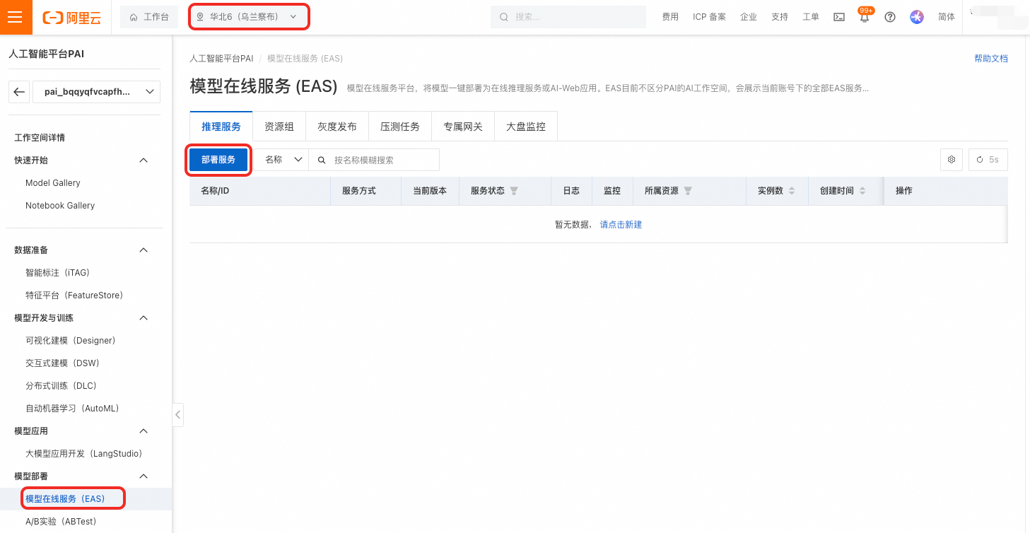Open the orange hamburger menu
This screenshot has width=1030, height=533.
pyautogui.click(x=16, y=17)
